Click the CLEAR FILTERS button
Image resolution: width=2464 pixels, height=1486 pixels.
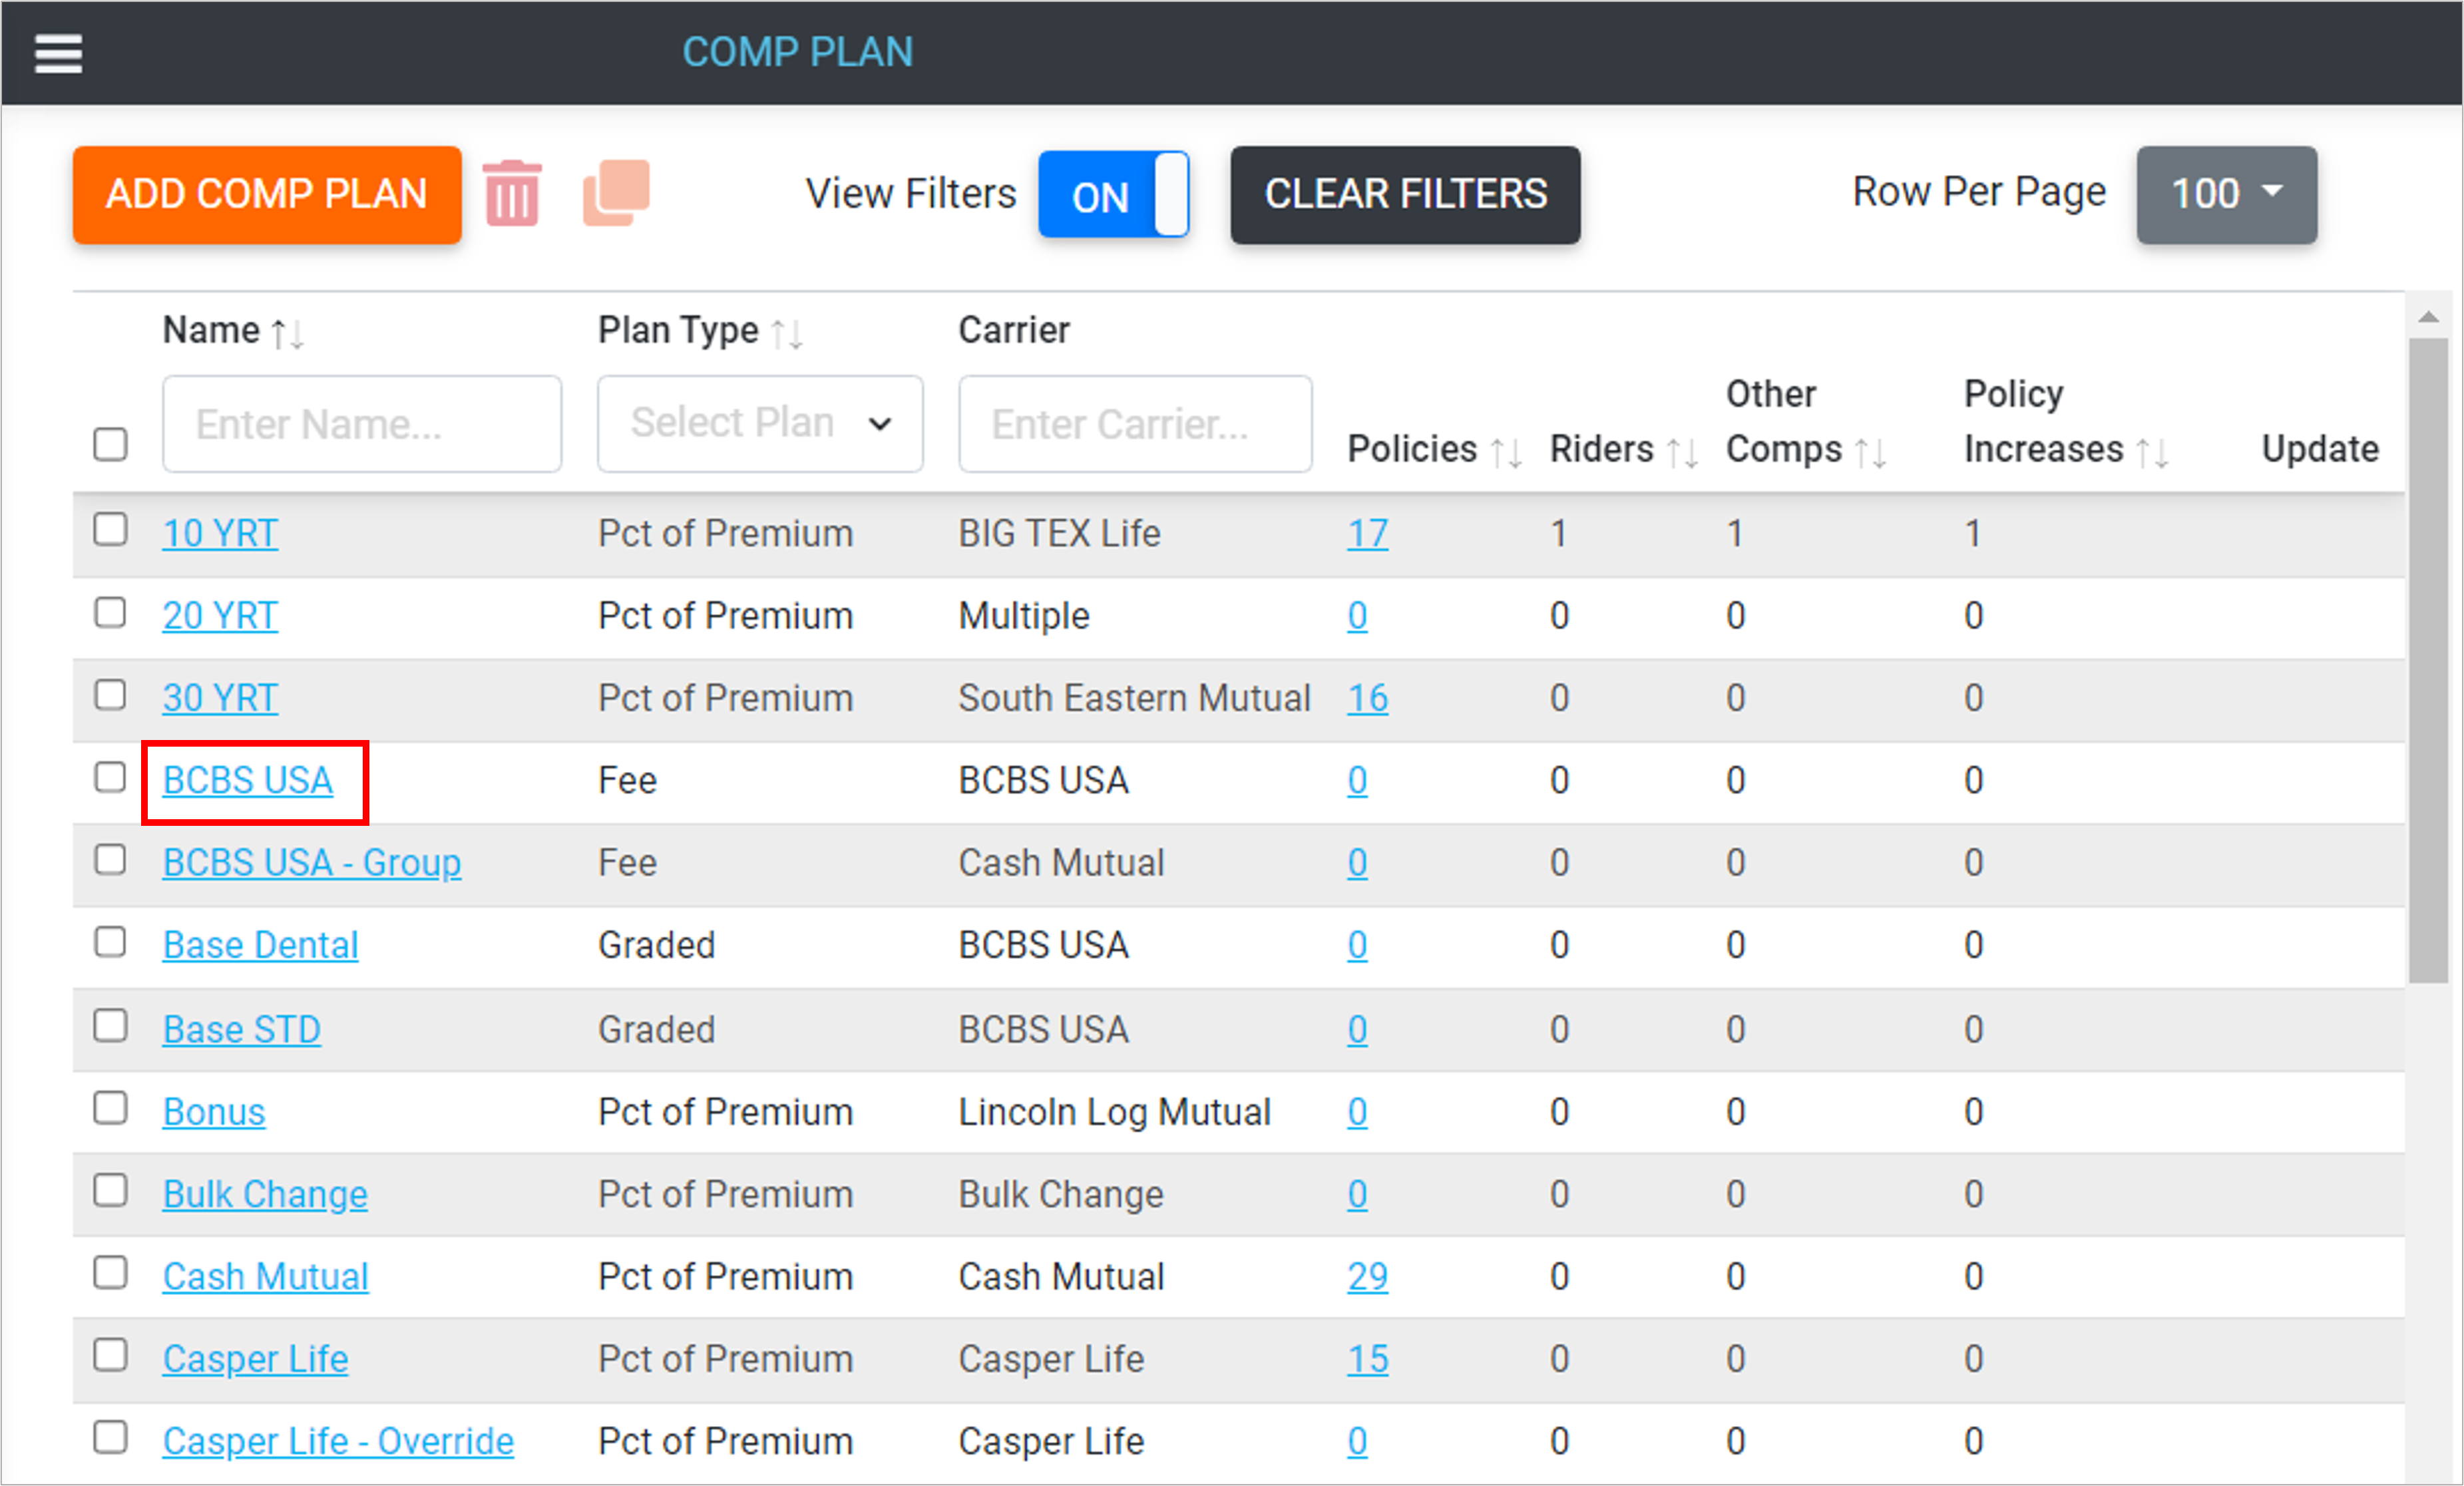click(x=1404, y=195)
